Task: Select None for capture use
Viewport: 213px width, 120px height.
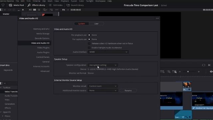Action: point(89,39)
